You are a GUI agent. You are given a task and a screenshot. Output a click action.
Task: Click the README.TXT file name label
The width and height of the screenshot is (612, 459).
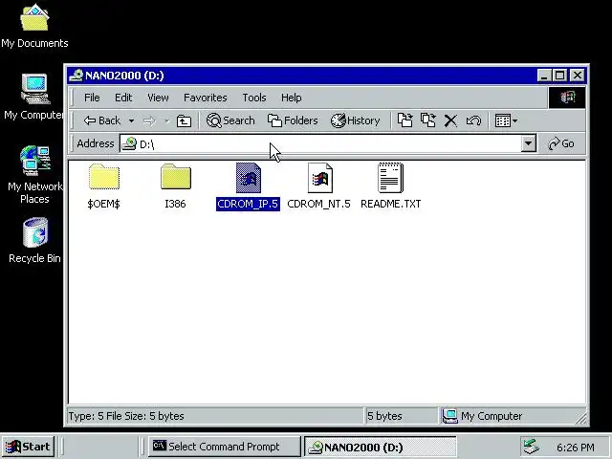point(391,204)
